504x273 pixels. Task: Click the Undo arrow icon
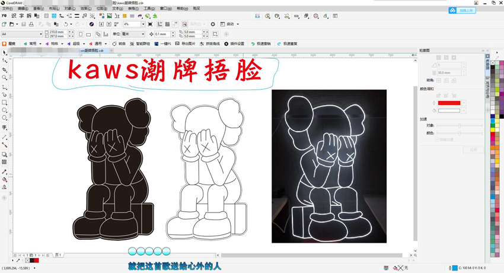(x=66, y=24)
